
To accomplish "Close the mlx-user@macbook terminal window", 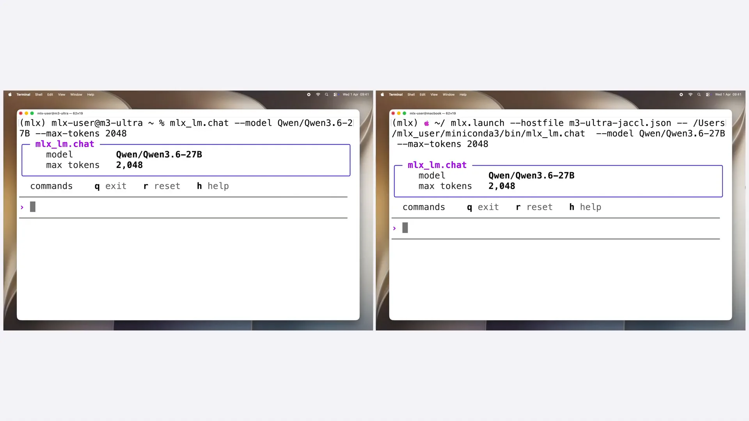I will 393,113.
